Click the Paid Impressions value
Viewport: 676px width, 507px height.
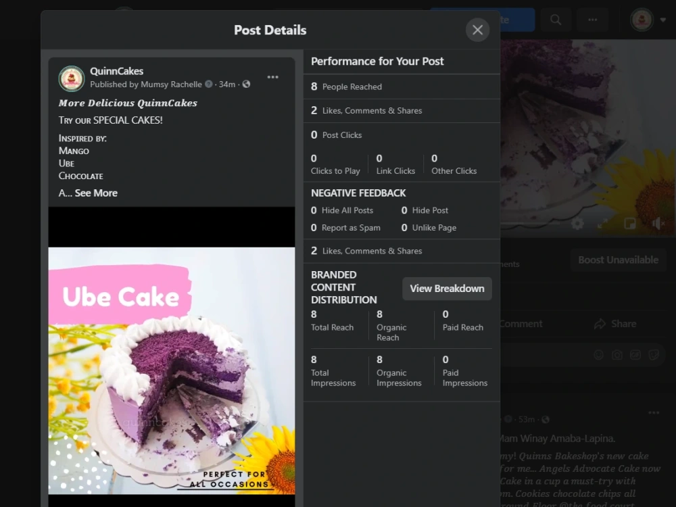tap(465, 371)
